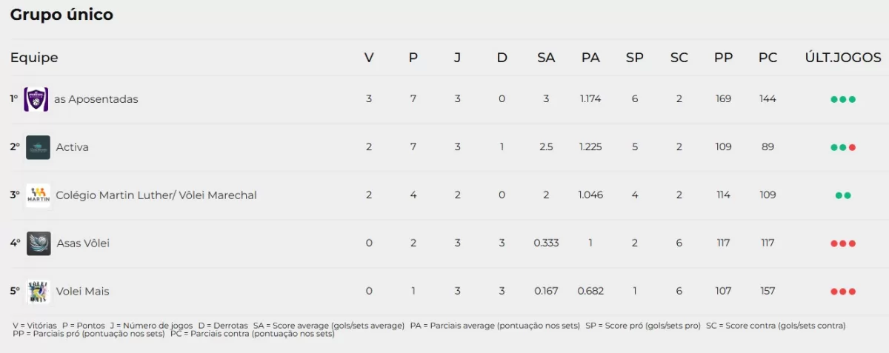Click the Activa team logo
The image size is (889, 353).
pyautogui.click(x=38, y=147)
